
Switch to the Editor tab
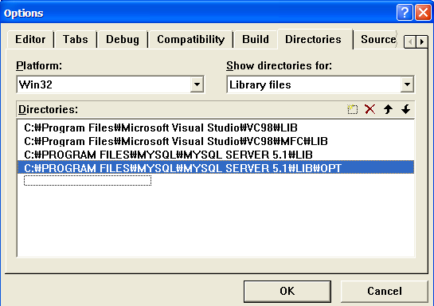[x=30, y=39]
